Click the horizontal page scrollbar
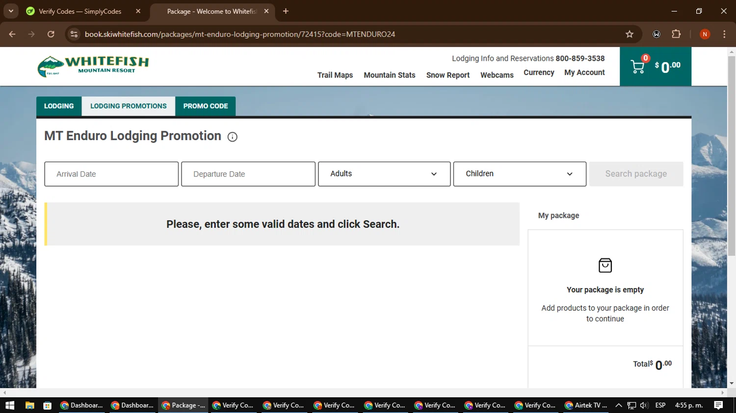The height and width of the screenshot is (413, 736). [x=363, y=393]
